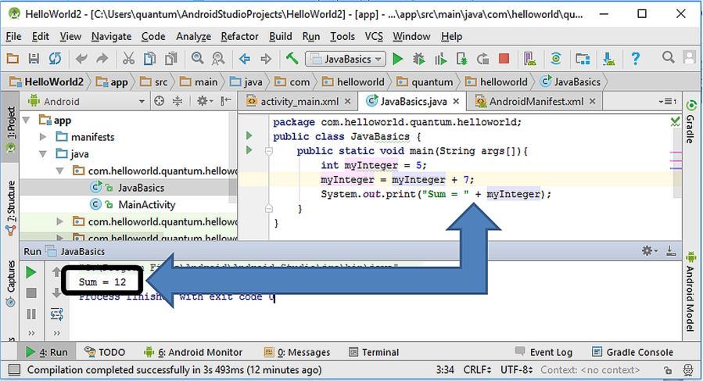Click the run gutter arrow beside class JavaBasics
Image resolution: width=703 pixels, height=381 pixels.
pos(249,135)
